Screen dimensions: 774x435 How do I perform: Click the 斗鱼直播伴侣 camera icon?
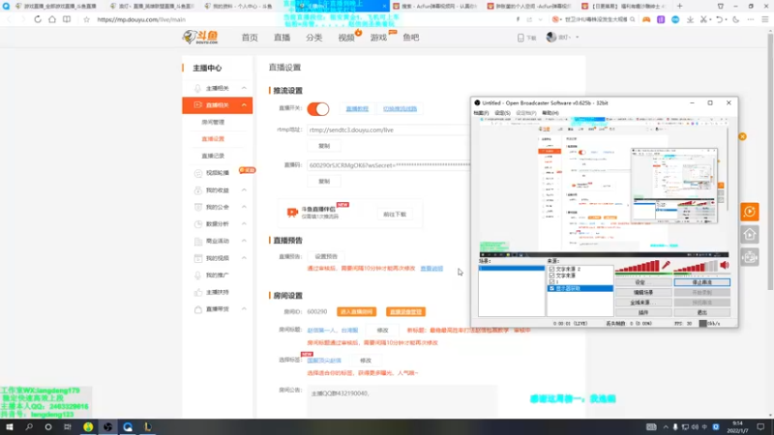pyautogui.click(x=292, y=213)
